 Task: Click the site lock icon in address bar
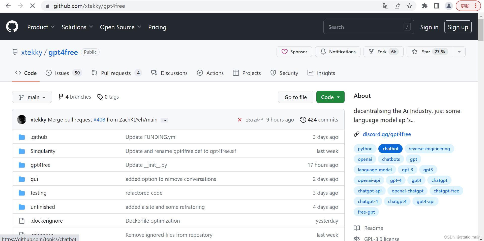[47, 6]
